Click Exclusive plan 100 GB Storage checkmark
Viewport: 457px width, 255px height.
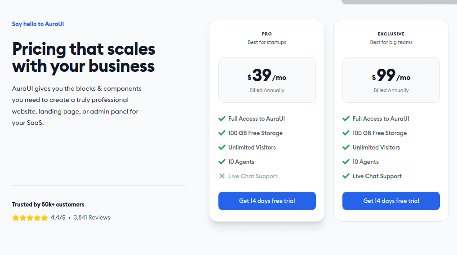(x=346, y=133)
